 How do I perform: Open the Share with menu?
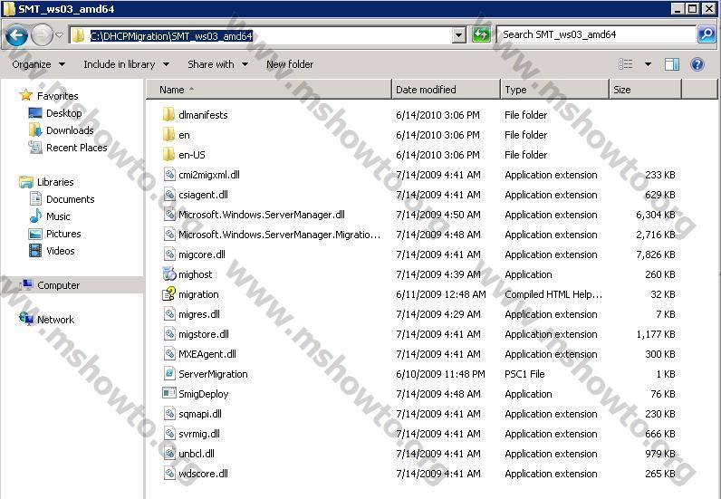[218, 64]
